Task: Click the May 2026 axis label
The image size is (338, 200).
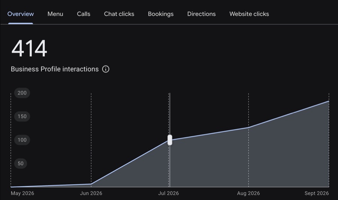Action: [23, 193]
